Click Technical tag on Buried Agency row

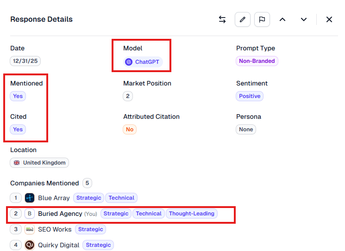click(x=149, y=214)
